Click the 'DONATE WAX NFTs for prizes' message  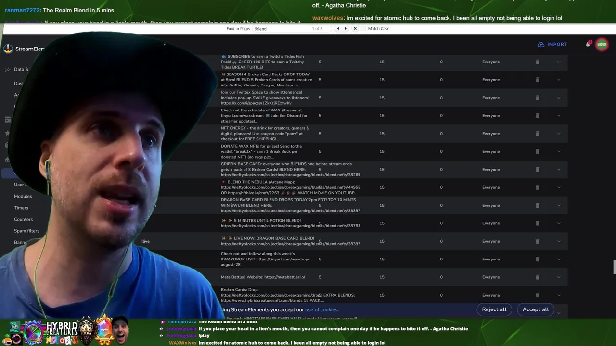[x=261, y=151]
